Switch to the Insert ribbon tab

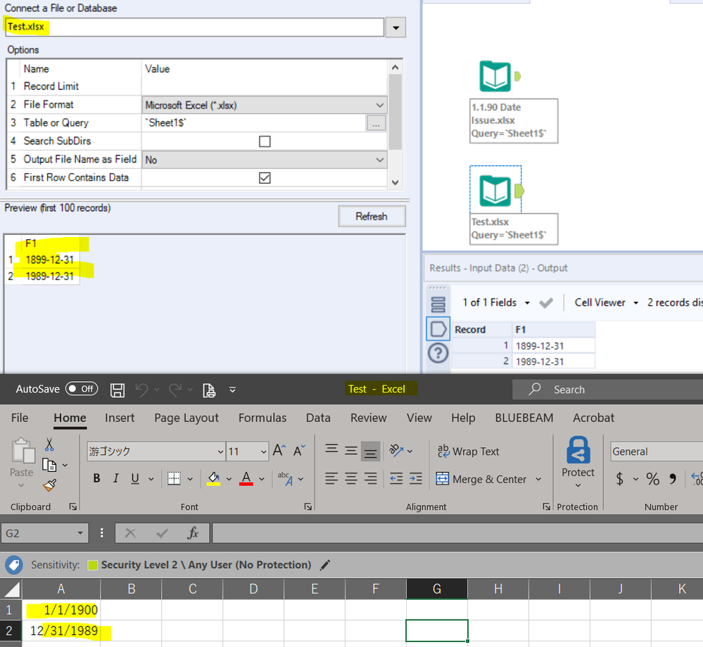[120, 418]
